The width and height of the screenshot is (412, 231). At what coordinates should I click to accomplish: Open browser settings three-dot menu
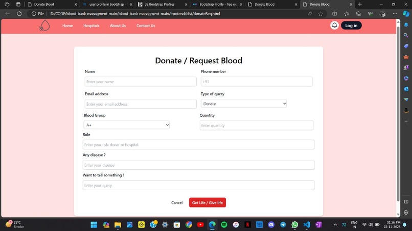(x=395, y=14)
